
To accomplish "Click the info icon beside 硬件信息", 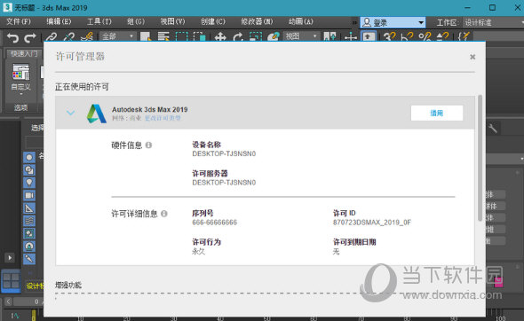I will (x=148, y=145).
